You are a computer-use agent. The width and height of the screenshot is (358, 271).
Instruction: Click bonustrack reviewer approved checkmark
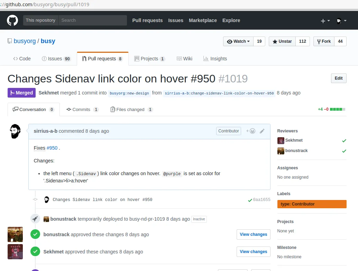pyautogui.click(x=344, y=151)
